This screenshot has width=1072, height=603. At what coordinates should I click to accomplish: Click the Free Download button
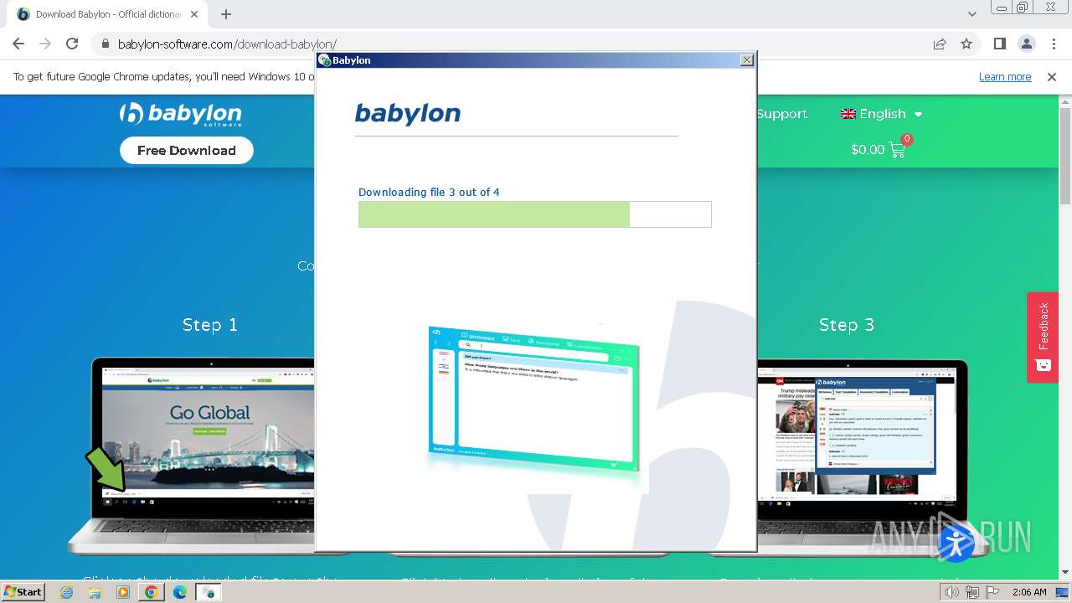pyautogui.click(x=187, y=151)
